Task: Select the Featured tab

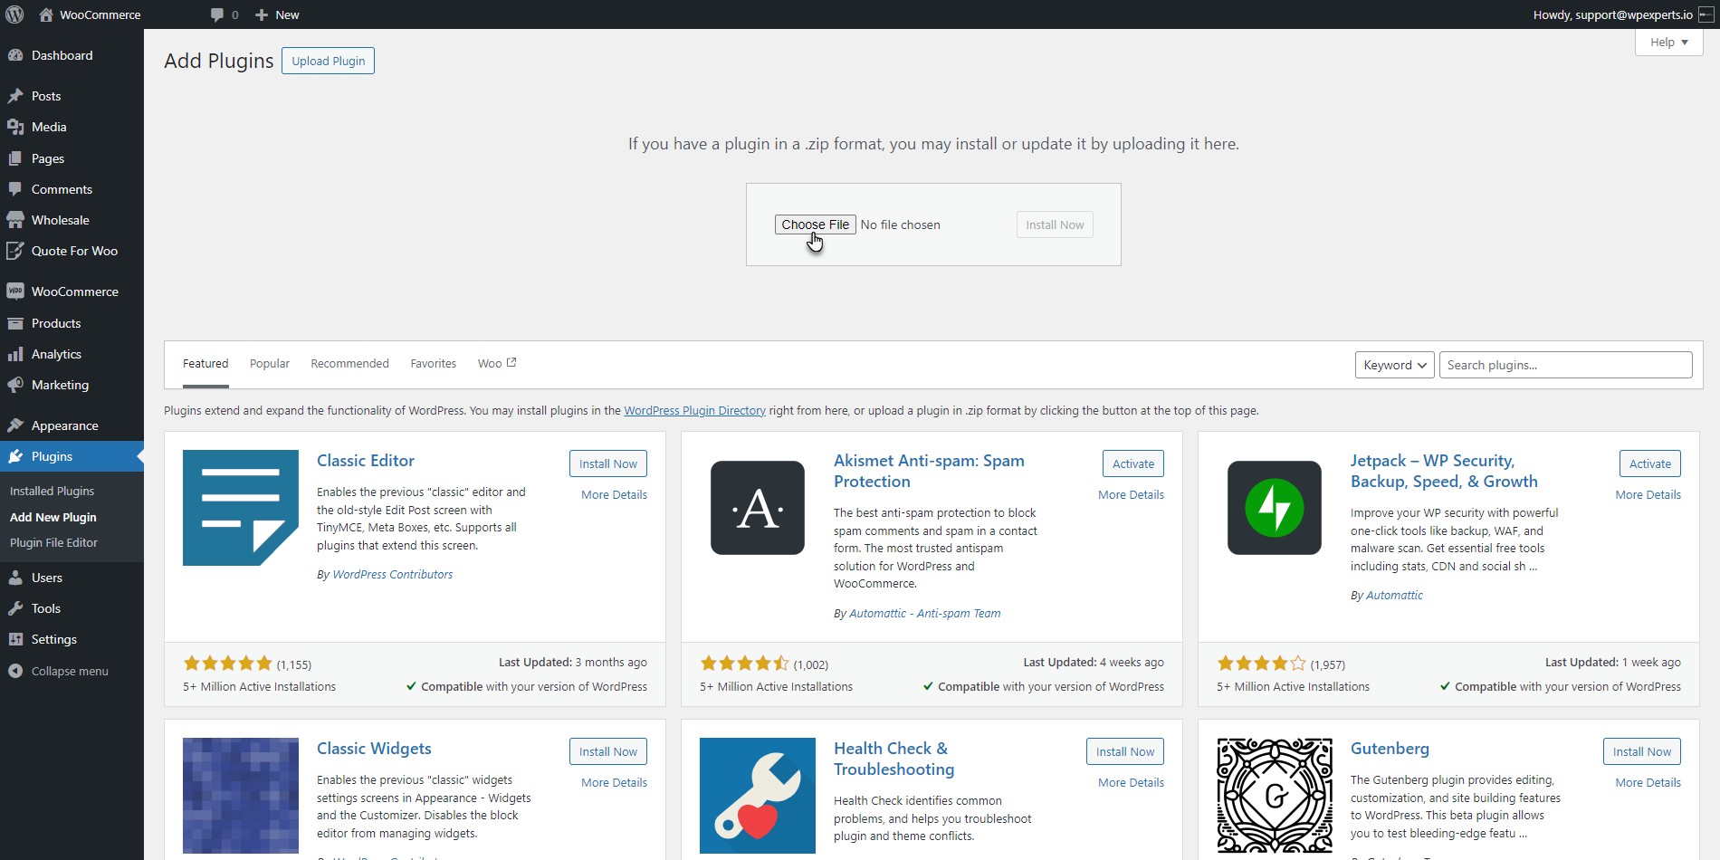Action: [x=205, y=364]
